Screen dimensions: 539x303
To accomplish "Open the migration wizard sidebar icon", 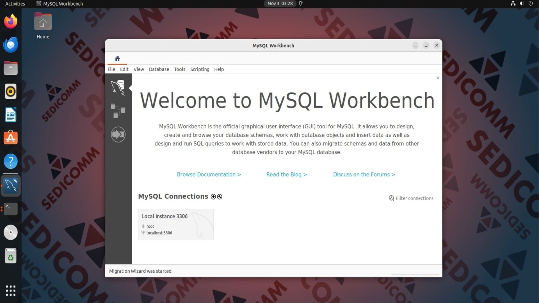I will click(118, 134).
